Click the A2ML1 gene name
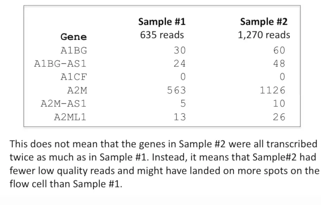 (x=70, y=117)
